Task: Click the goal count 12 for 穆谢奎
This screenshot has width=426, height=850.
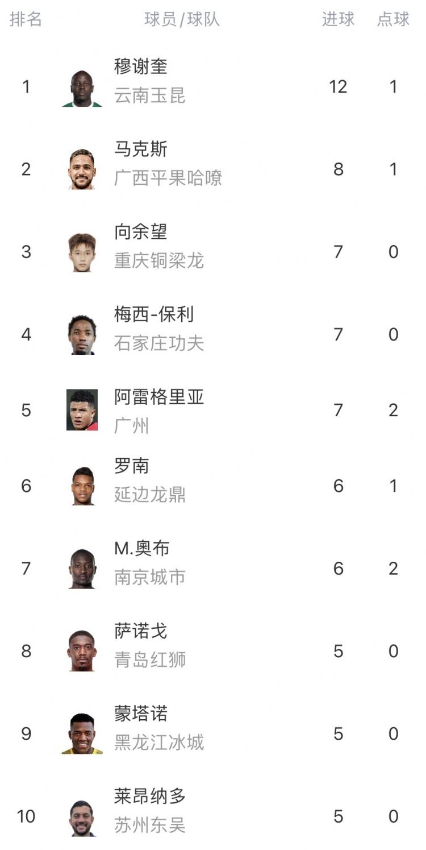Action: click(x=338, y=87)
